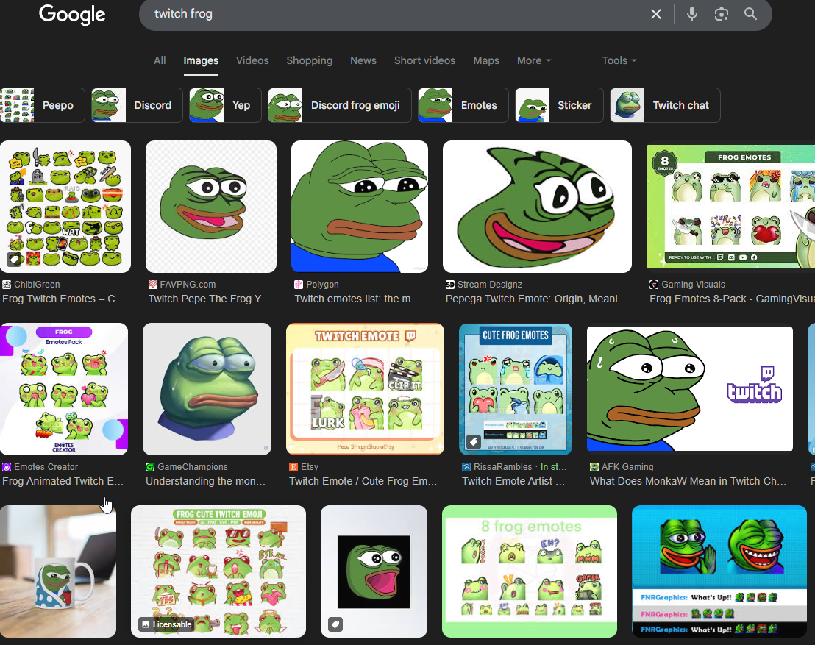This screenshot has width=815, height=645.
Task: Open Pepe on black square thumbnail
Action: (374, 571)
